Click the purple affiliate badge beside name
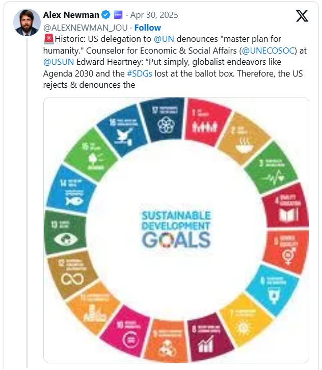Image resolution: width=322 pixels, height=370 pixels. 118,15
